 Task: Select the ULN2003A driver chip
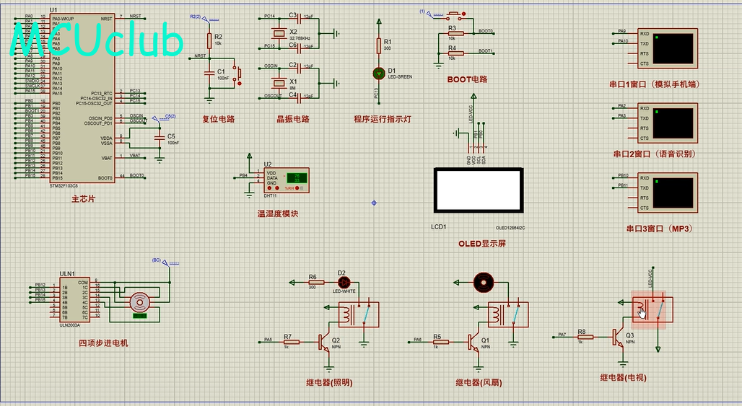(x=74, y=300)
